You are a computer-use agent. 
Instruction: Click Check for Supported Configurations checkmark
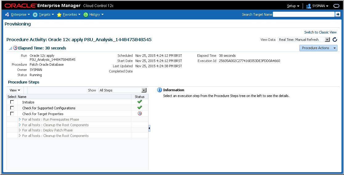tap(140, 107)
